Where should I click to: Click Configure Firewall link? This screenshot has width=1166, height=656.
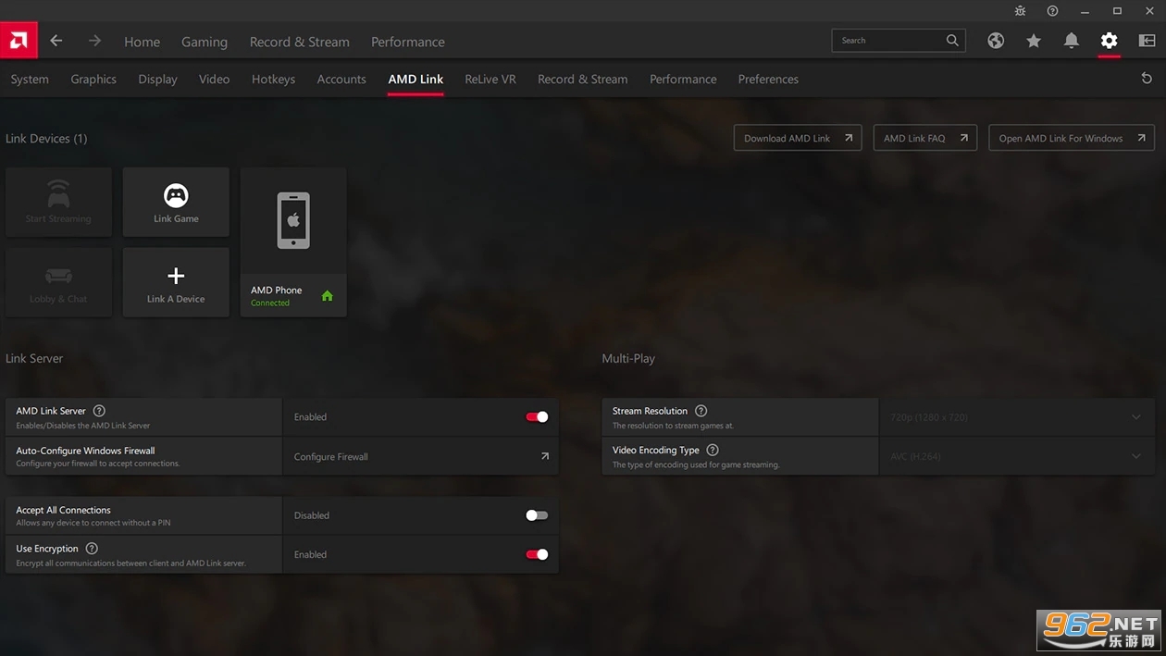pyautogui.click(x=331, y=457)
